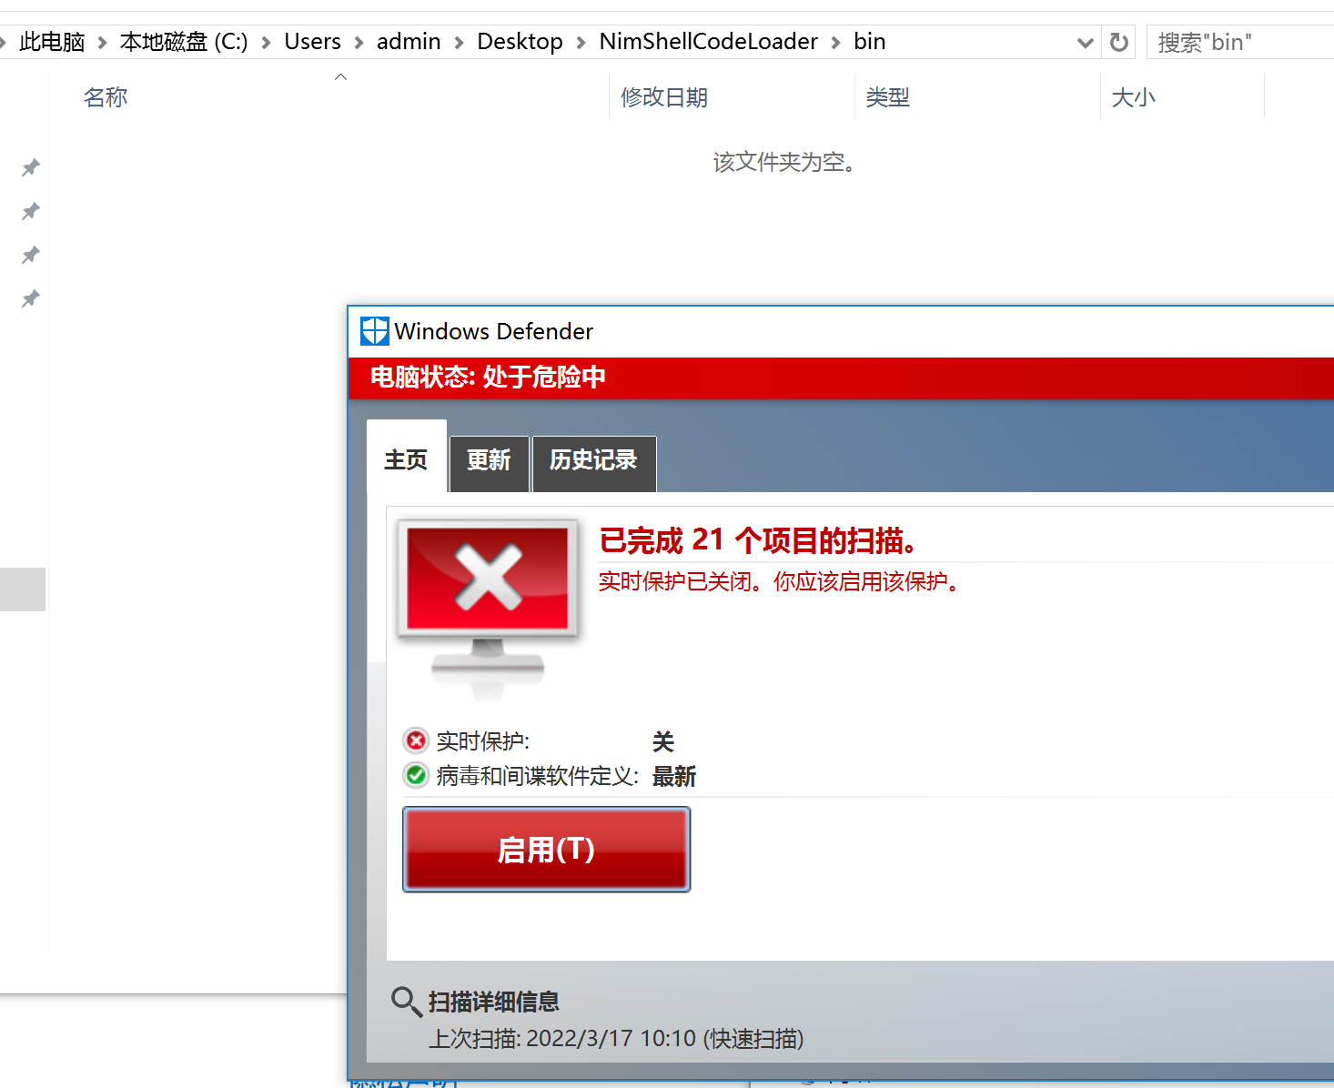Viewport: 1334px width, 1088px height.
Task: Click the Windows Defender shield icon
Action: point(374,331)
